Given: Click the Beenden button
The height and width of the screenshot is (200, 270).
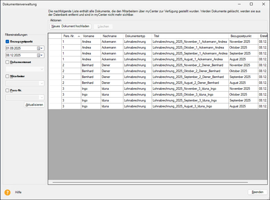Looking at the screenshot, I should (x=258, y=192).
